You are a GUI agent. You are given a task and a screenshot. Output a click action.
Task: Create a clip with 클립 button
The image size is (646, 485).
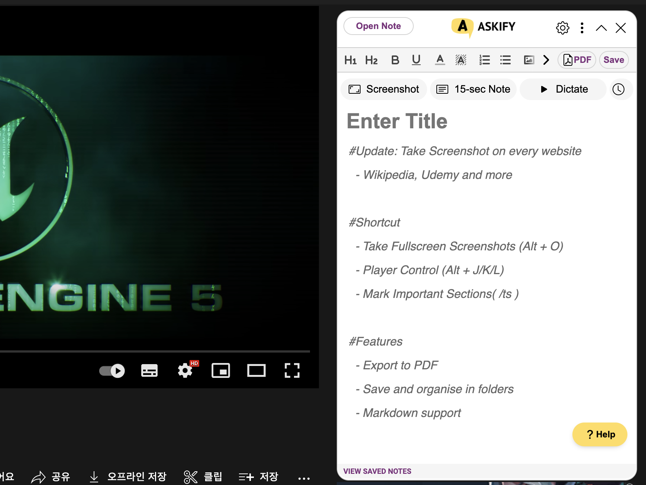(x=203, y=477)
